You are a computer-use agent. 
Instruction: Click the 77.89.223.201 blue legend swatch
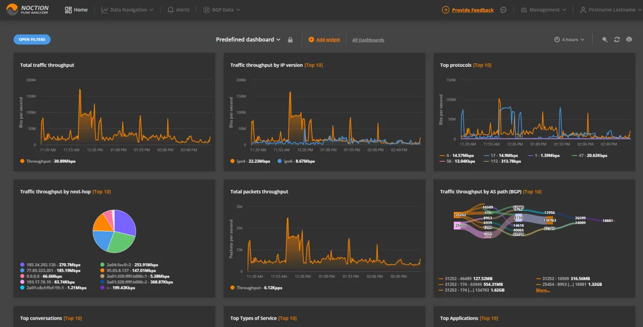(22, 270)
